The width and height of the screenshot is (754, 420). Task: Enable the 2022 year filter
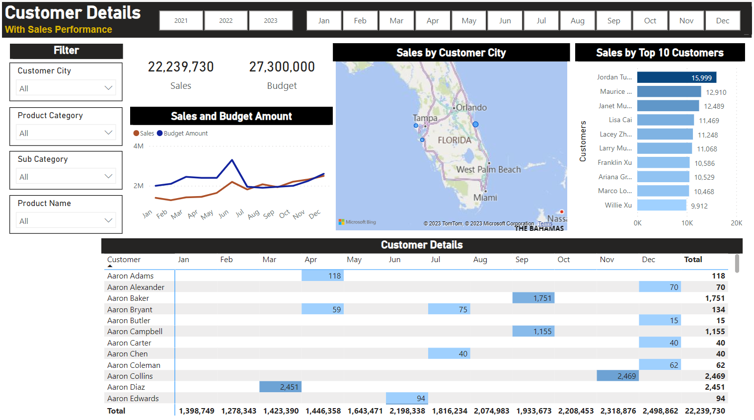pyautogui.click(x=226, y=20)
